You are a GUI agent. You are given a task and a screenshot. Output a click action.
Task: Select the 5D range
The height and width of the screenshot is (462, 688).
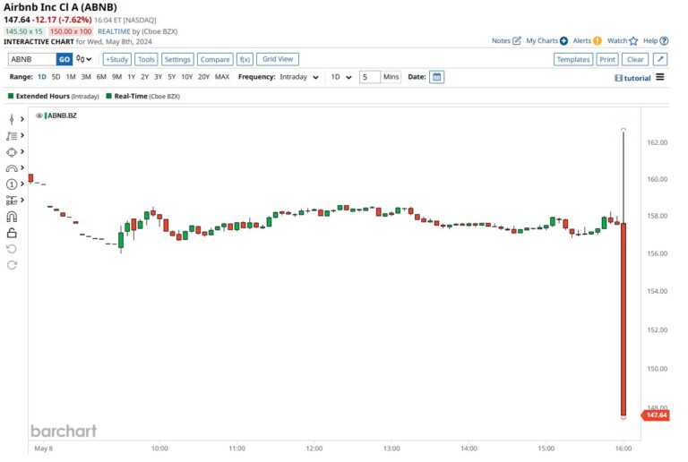tap(56, 77)
